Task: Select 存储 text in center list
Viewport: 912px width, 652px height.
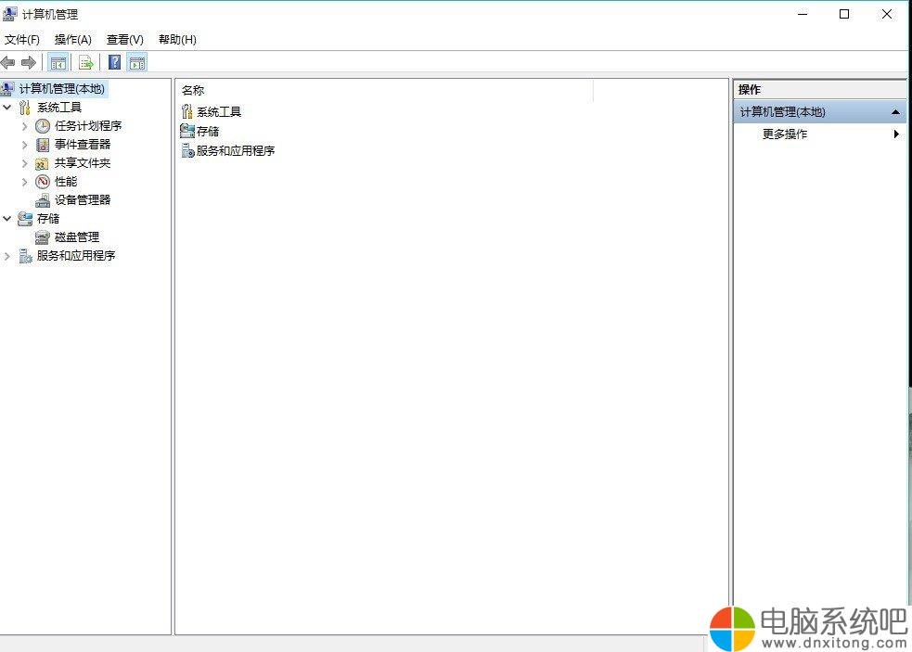Action: 208,132
